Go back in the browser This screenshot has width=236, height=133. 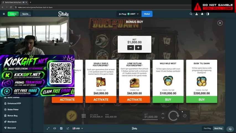coord(2,7)
